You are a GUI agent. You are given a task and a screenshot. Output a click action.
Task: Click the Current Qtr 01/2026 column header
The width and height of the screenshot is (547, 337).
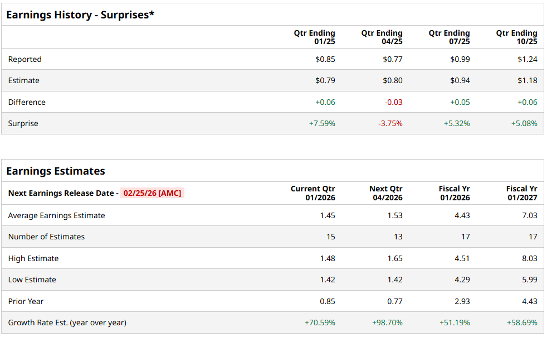tap(313, 193)
